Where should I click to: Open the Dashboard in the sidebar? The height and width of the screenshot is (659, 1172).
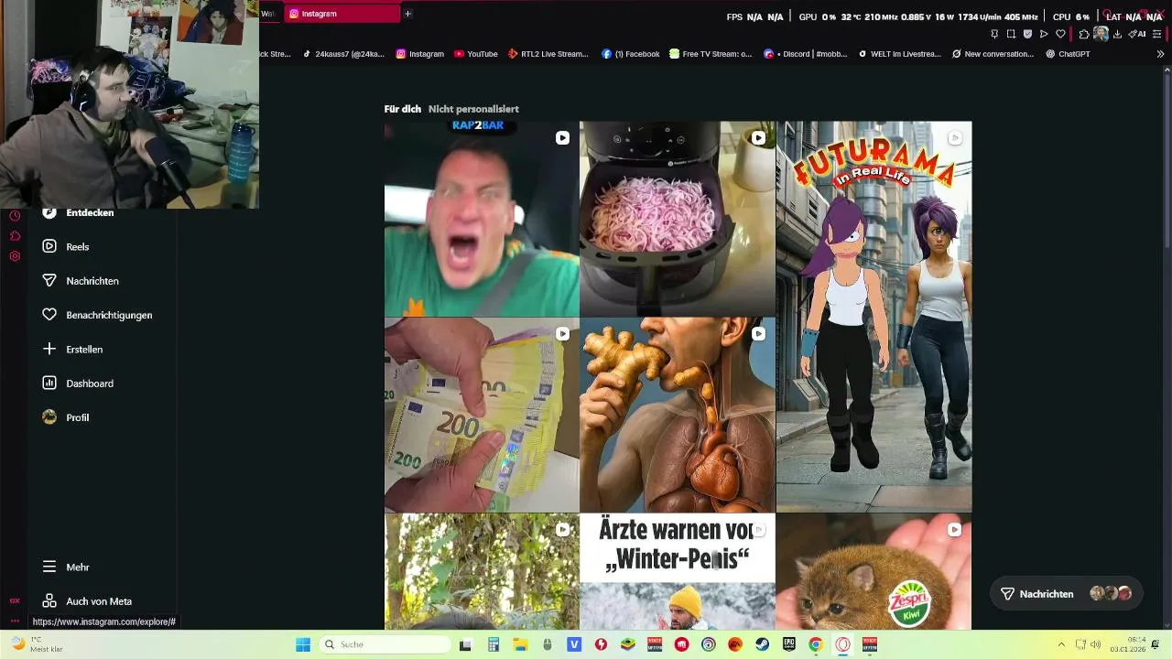tap(78, 384)
